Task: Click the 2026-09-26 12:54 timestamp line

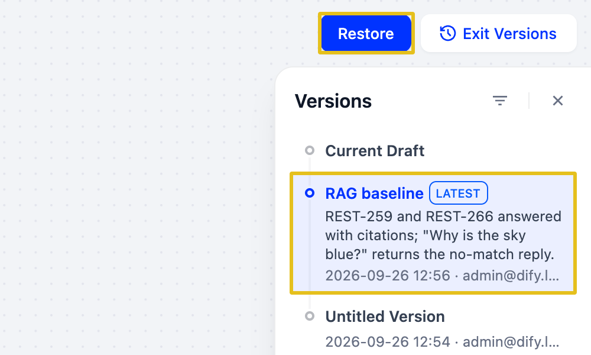Action: tap(443, 341)
